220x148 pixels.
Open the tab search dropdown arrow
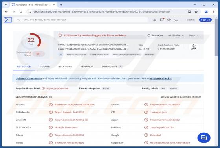[6, 5]
